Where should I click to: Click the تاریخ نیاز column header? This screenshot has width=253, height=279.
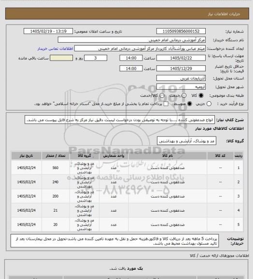pos(26,155)
